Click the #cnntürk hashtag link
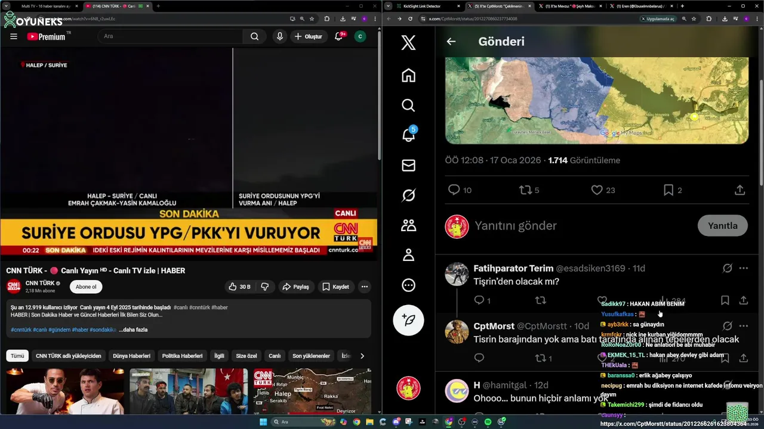Image resolution: width=764 pixels, height=429 pixels. [x=22, y=329]
